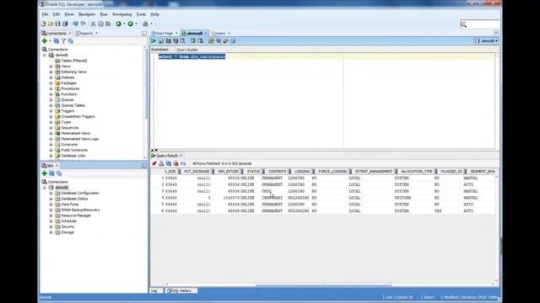Select the Database Links node
540x303 pixels.
(x=73, y=156)
